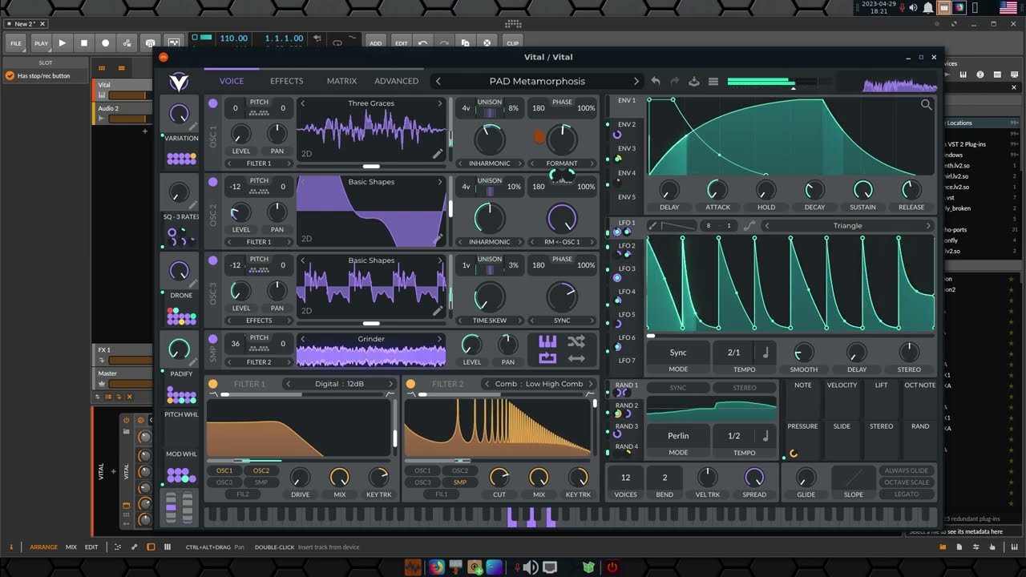Go to next preset after PAD Metamorphosis
The width and height of the screenshot is (1026, 577).
[636, 81]
